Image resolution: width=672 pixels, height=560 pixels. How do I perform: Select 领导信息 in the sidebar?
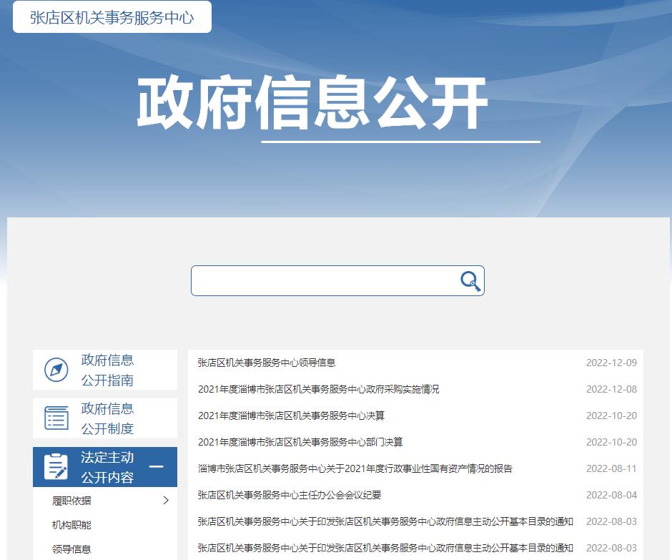(x=71, y=549)
